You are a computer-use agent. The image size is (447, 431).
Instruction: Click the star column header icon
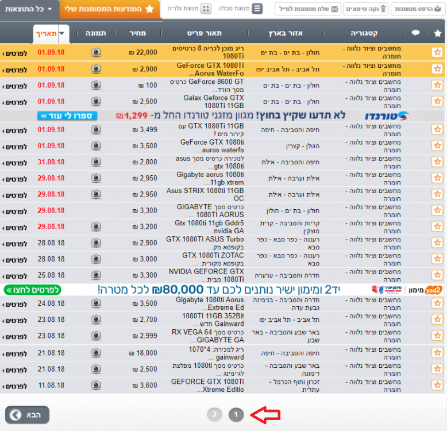pos(438,33)
